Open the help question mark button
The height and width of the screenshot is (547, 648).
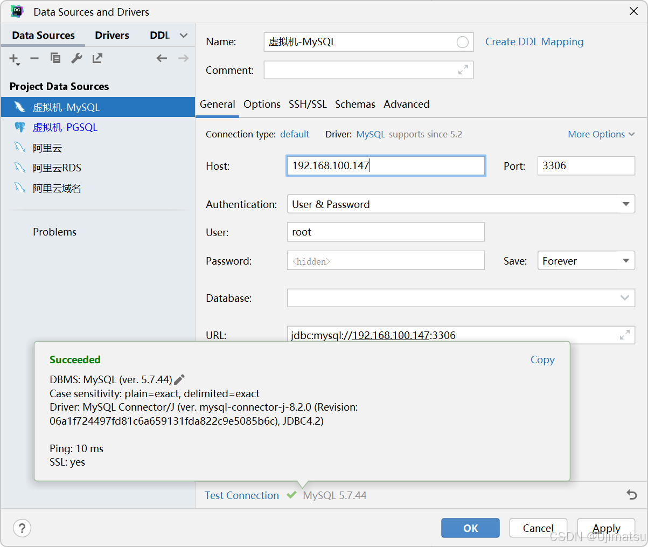[22, 528]
